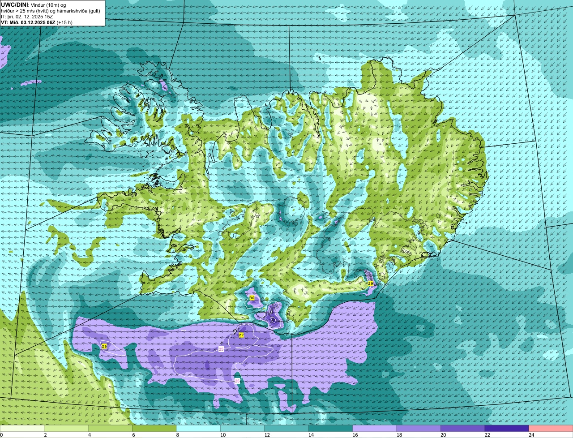Click the color scale tick label 6

(133, 435)
